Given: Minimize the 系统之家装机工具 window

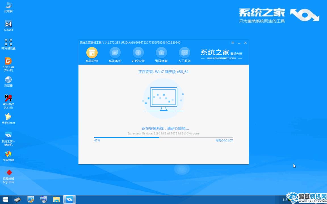Looking at the screenshot, I should point(239,43).
